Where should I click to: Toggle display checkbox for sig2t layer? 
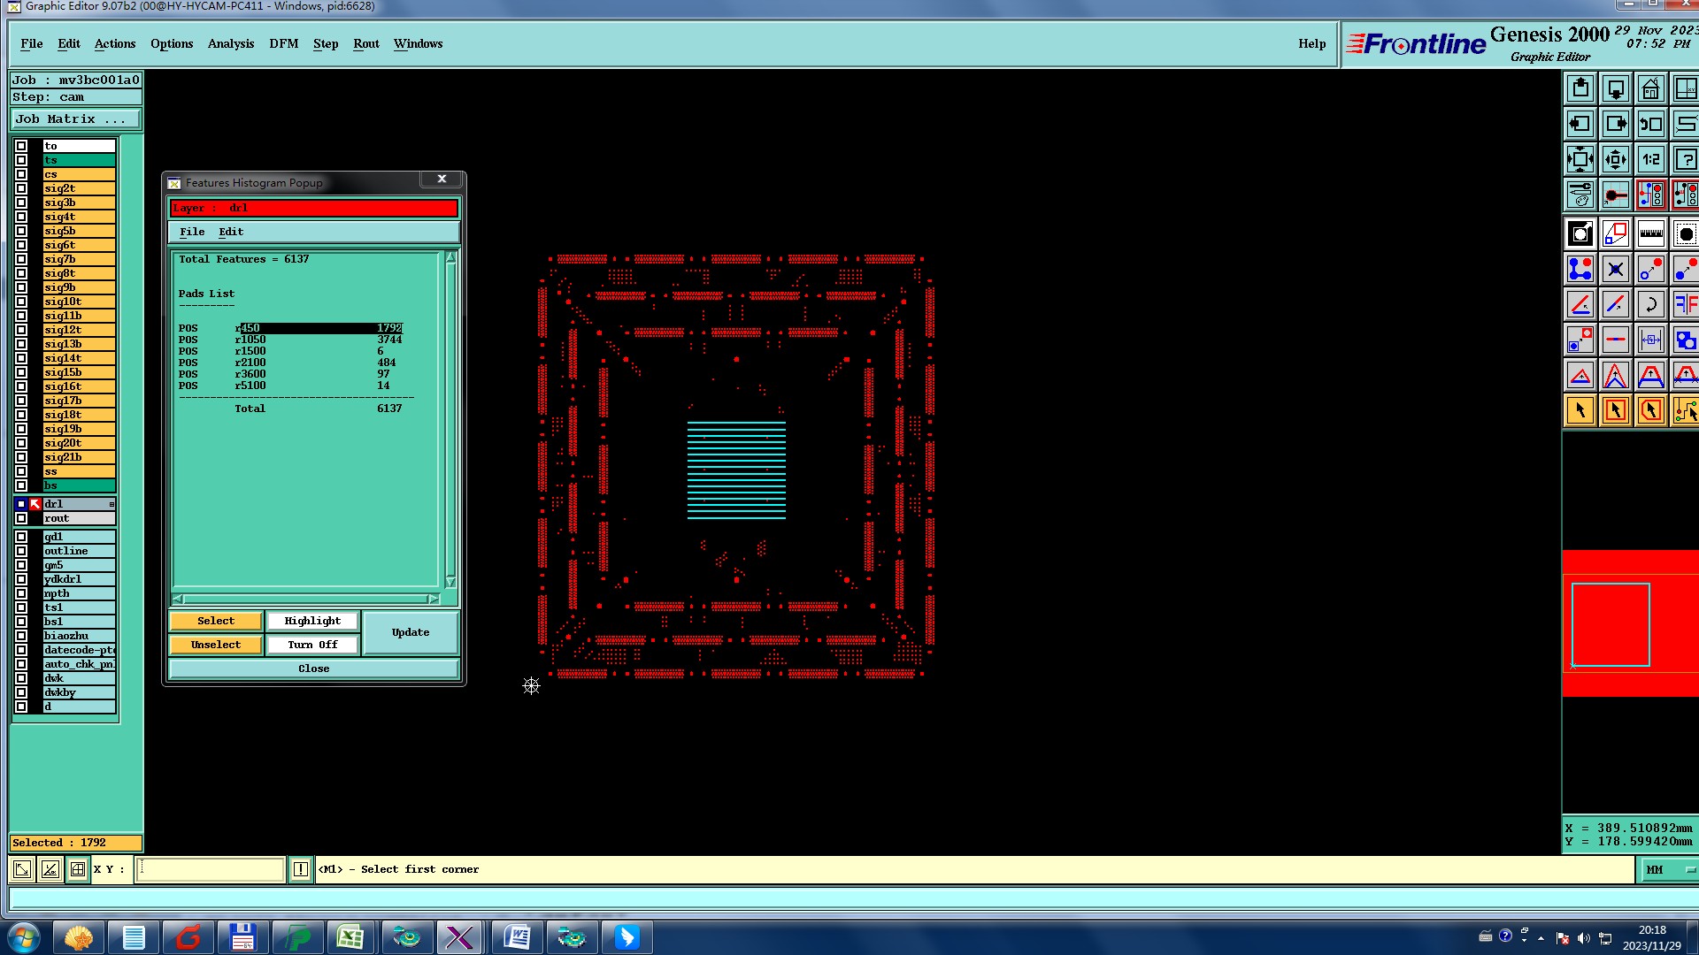(x=21, y=188)
